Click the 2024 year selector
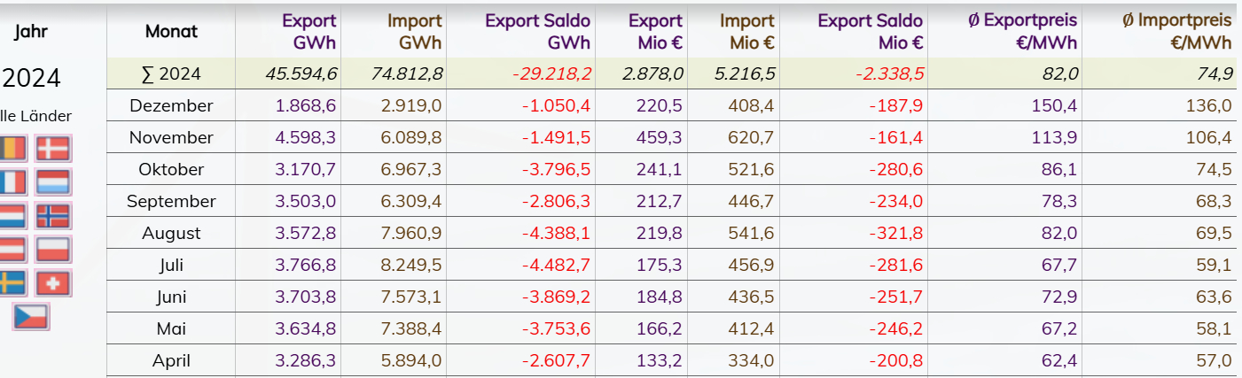Viewport: 1242px width, 378px height. click(x=31, y=79)
